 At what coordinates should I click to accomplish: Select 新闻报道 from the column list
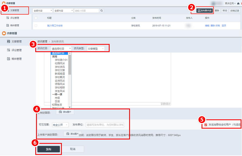[60, 74]
